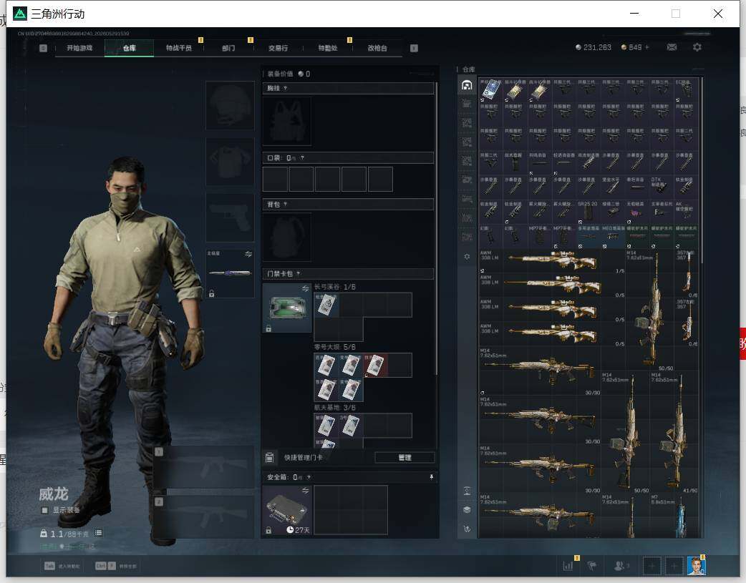Image resolution: width=746 pixels, height=583 pixels.
Task: Open the storage sidebar gear icon
Action: (x=467, y=256)
